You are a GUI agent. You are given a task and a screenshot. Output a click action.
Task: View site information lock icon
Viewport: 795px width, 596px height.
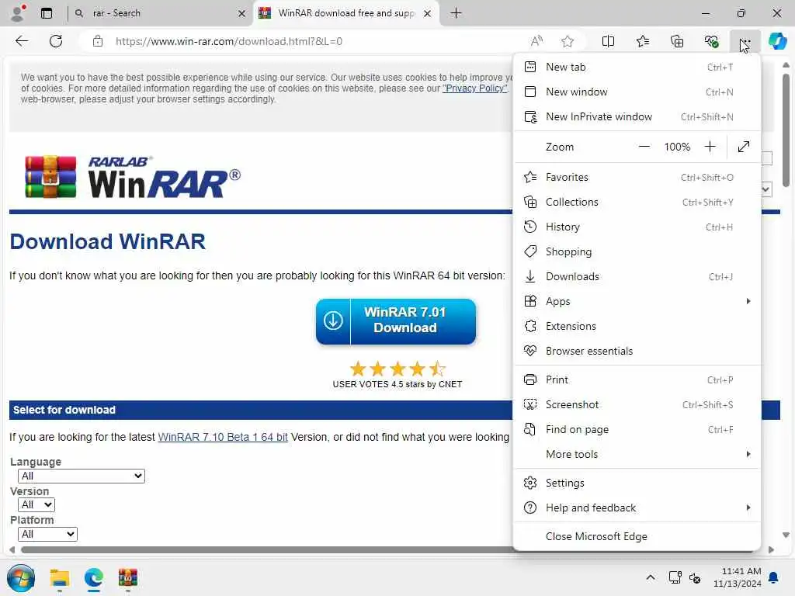pyautogui.click(x=98, y=41)
